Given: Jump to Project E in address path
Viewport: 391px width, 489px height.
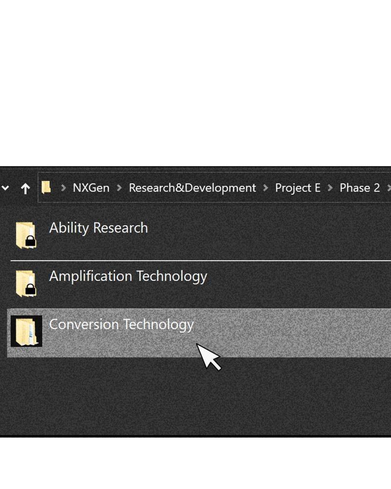Looking at the screenshot, I should 298,188.
